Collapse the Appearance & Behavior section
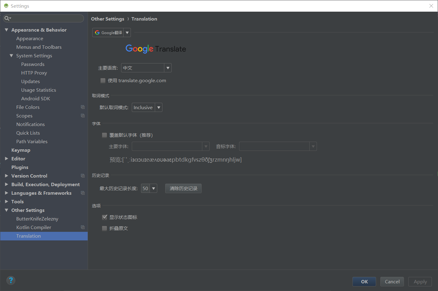Screen dimensions: 438x291 pos(6,30)
